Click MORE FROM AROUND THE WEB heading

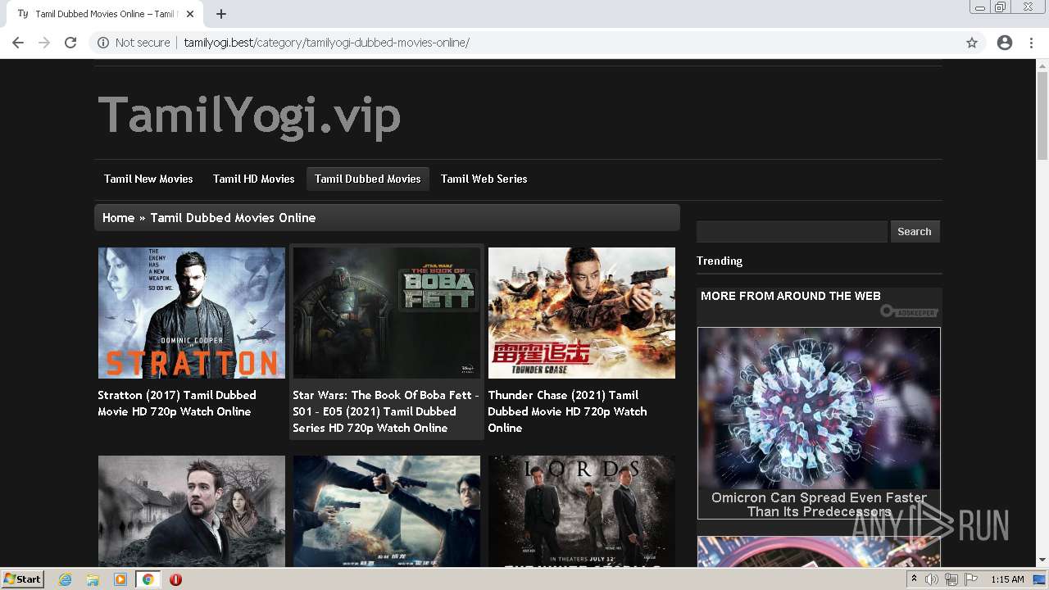[x=791, y=296]
